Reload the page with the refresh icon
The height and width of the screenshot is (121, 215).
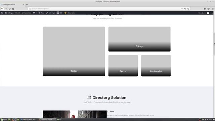[9, 9]
